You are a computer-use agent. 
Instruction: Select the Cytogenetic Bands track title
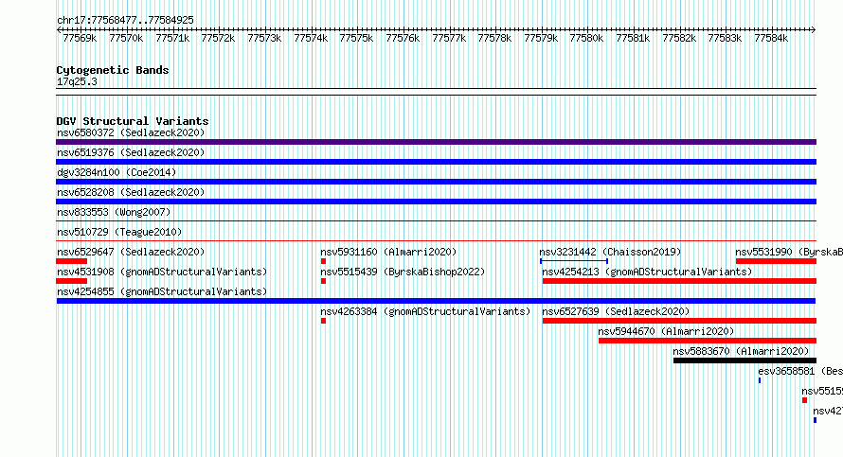click(113, 70)
